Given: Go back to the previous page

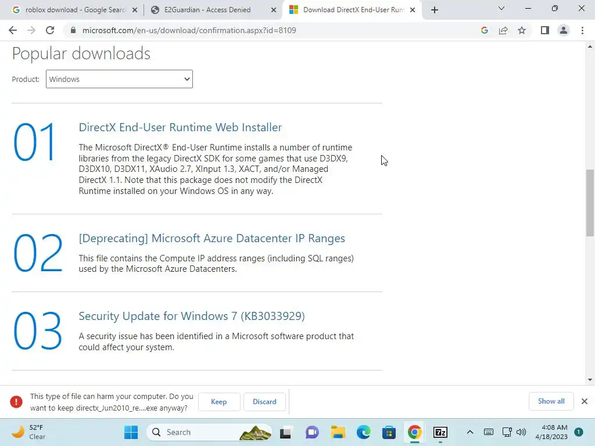Looking at the screenshot, I should (x=13, y=30).
